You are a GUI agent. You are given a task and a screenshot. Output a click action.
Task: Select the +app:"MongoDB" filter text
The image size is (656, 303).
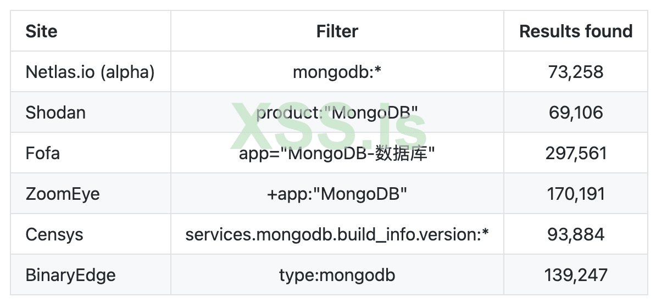click(x=337, y=194)
